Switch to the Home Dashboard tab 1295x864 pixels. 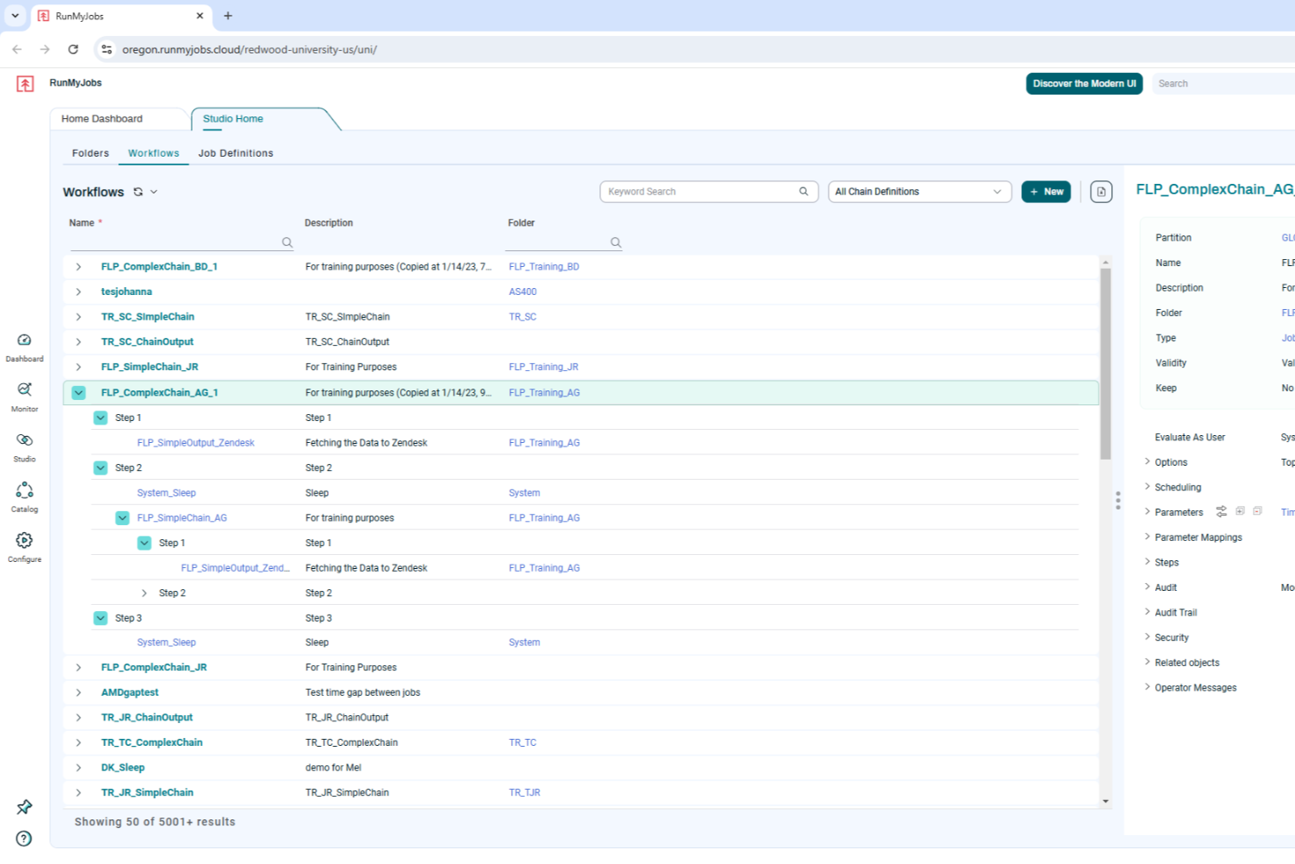tap(101, 118)
